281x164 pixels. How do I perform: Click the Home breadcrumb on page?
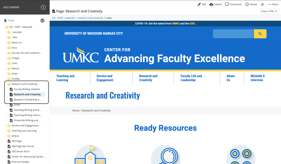[76, 111]
